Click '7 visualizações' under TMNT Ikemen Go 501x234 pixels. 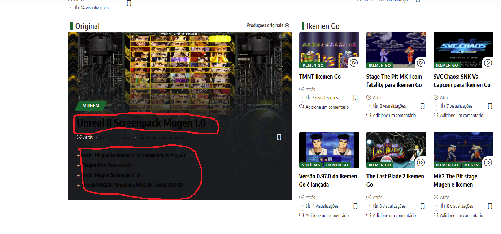(322, 97)
